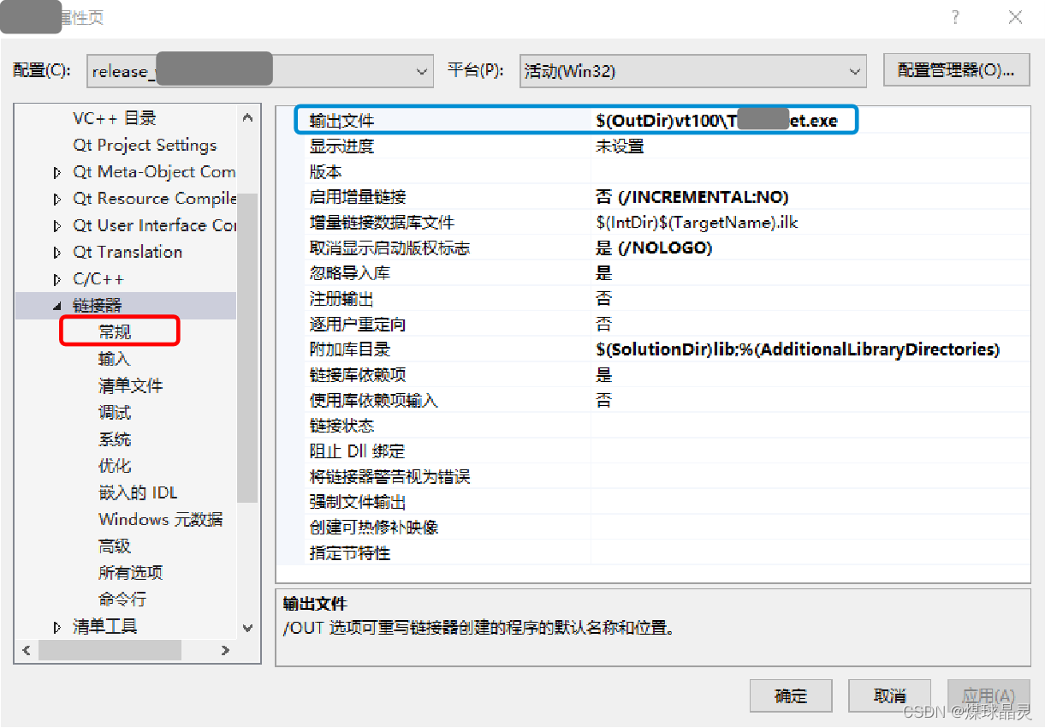1045x728 pixels.
Task: Edit the 附加库目录 property value
Action: [x=727, y=349]
